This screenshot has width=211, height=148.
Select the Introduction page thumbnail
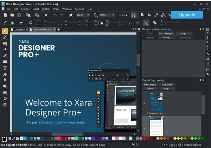156,102
